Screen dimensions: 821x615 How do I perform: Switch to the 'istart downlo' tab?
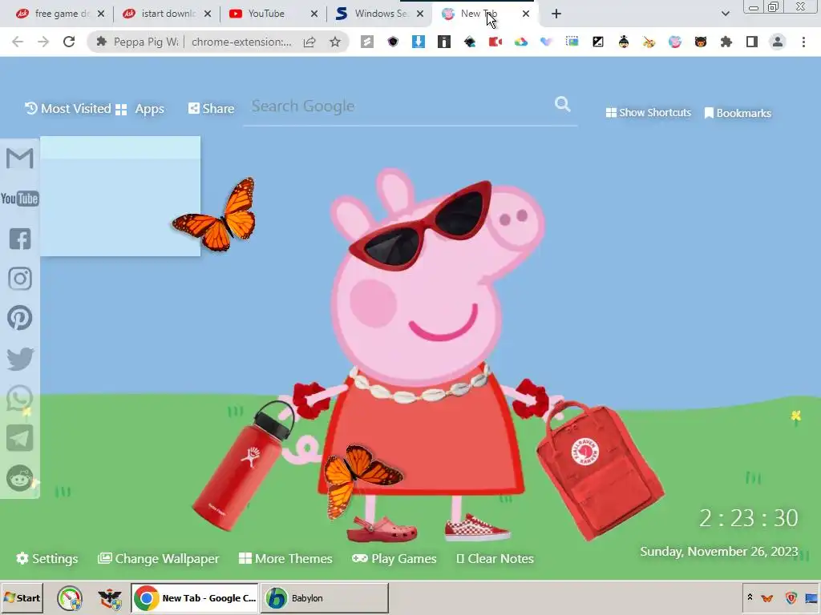(167, 14)
